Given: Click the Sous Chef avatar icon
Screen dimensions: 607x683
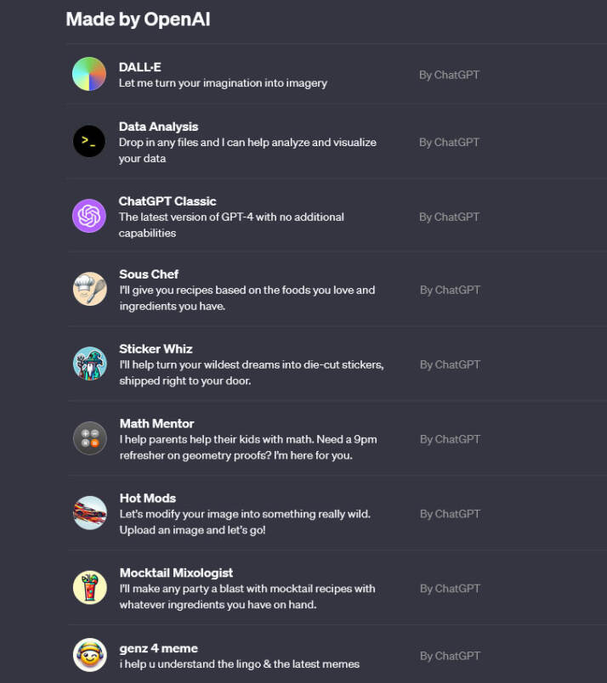Looking at the screenshot, I should coord(89,289).
